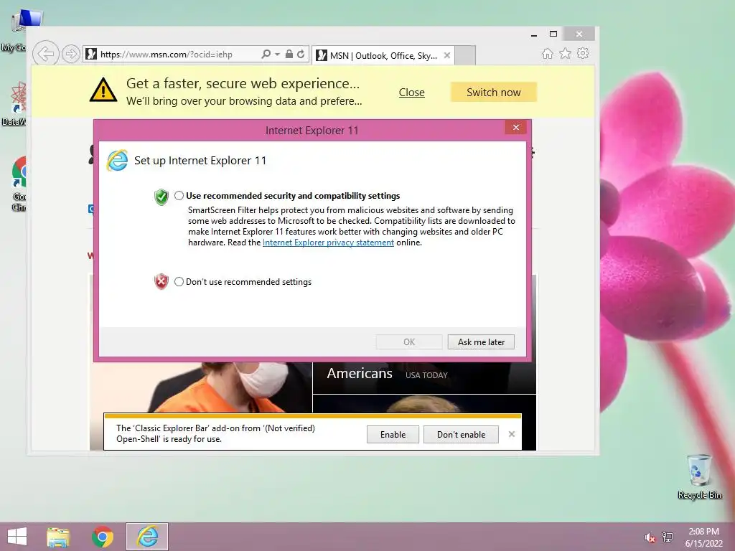Click the OK button in setup dialog
Image resolution: width=735 pixels, height=551 pixels.
pyautogui.click(x=409, y=342)
